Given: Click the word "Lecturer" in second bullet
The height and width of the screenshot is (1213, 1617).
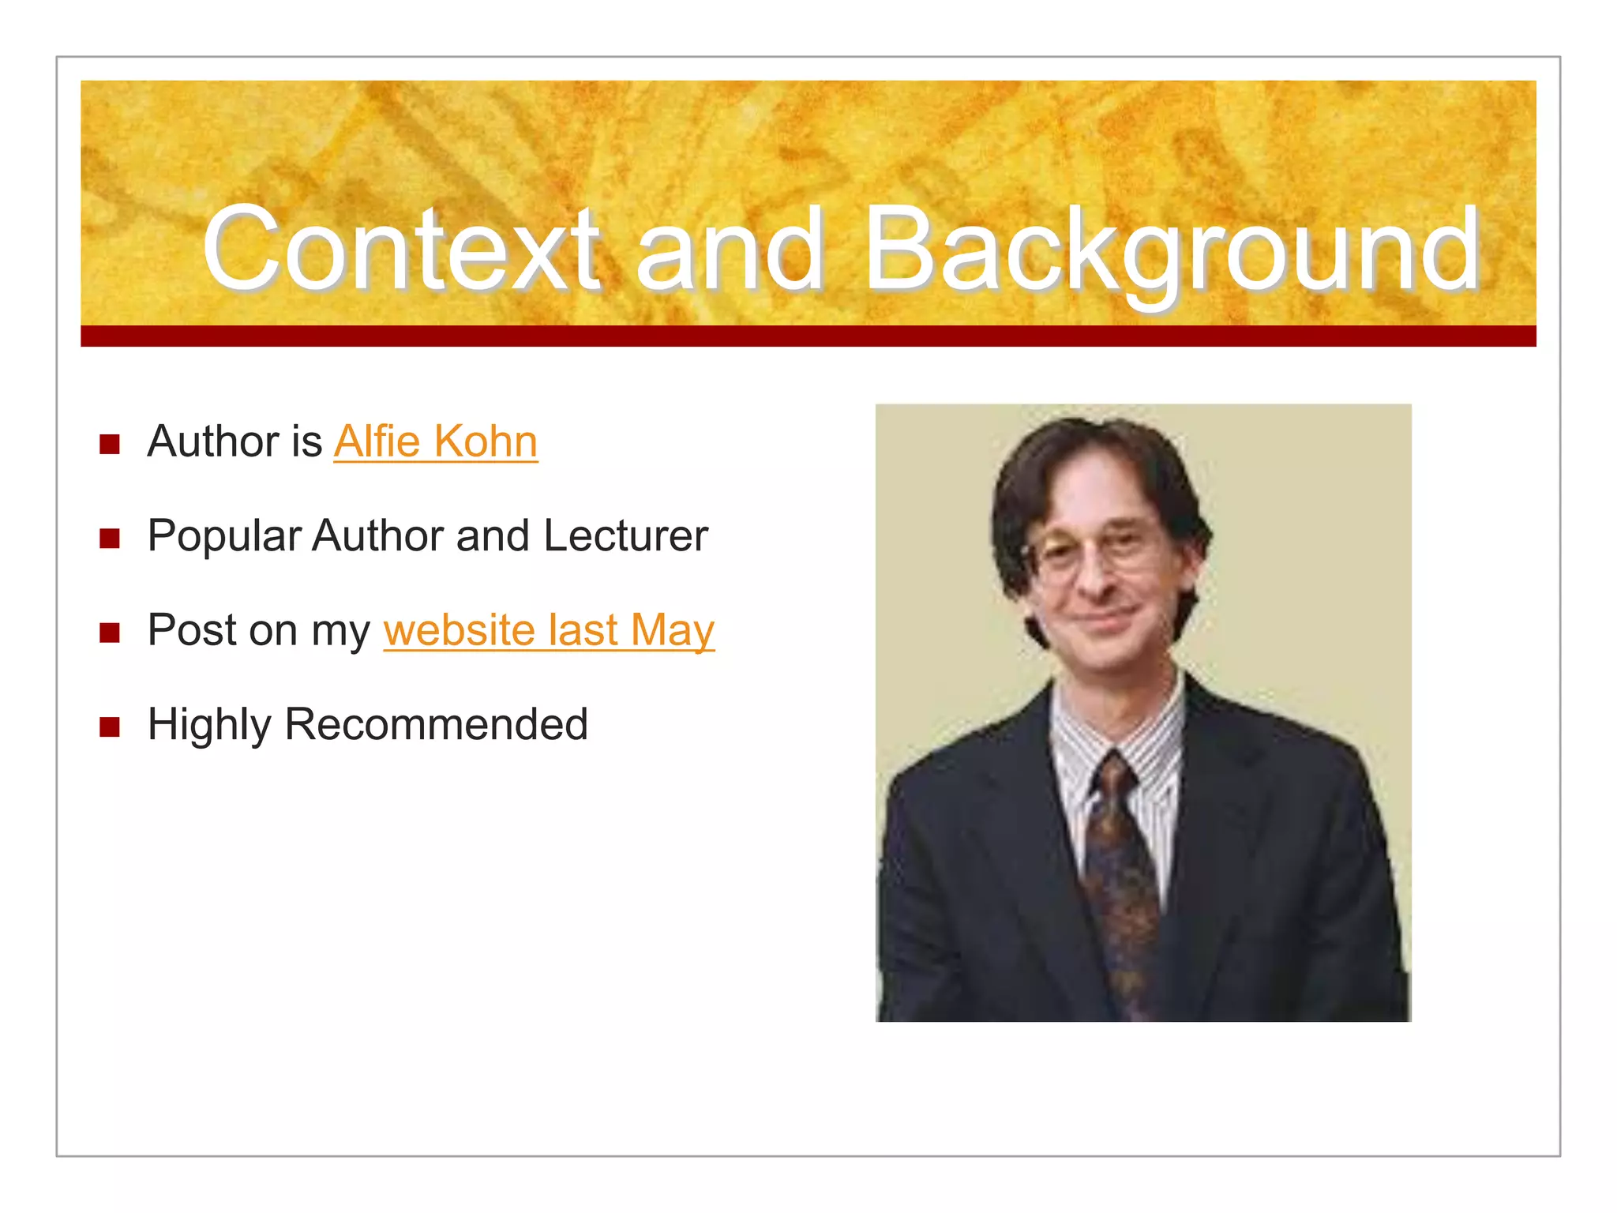Looking at the screenshot, I should (625, 536).
